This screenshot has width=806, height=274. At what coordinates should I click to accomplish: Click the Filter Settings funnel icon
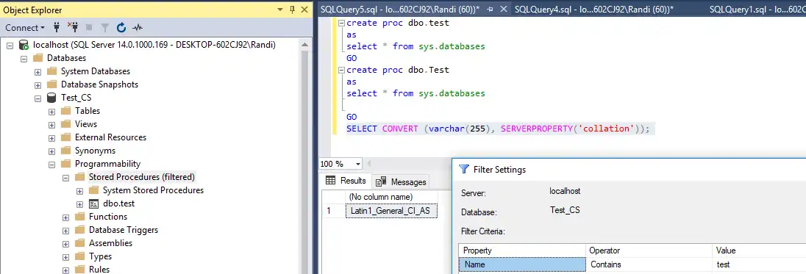click(463, 169)
